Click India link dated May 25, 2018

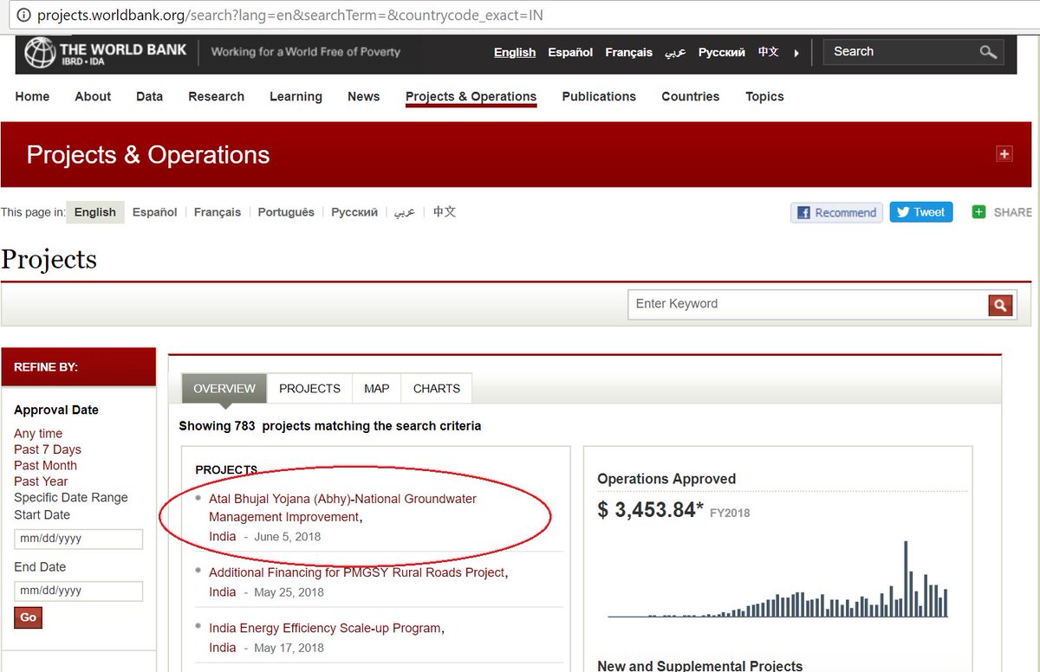pos(222,592)
